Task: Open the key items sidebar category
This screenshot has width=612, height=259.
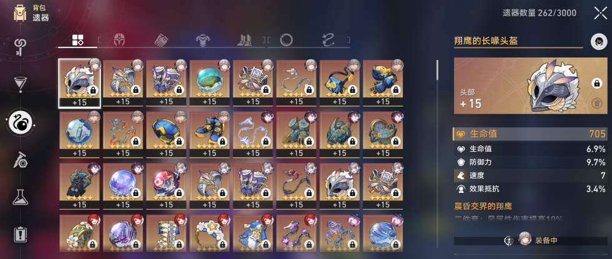Action: pyautogui.click(x=20, y=47)
